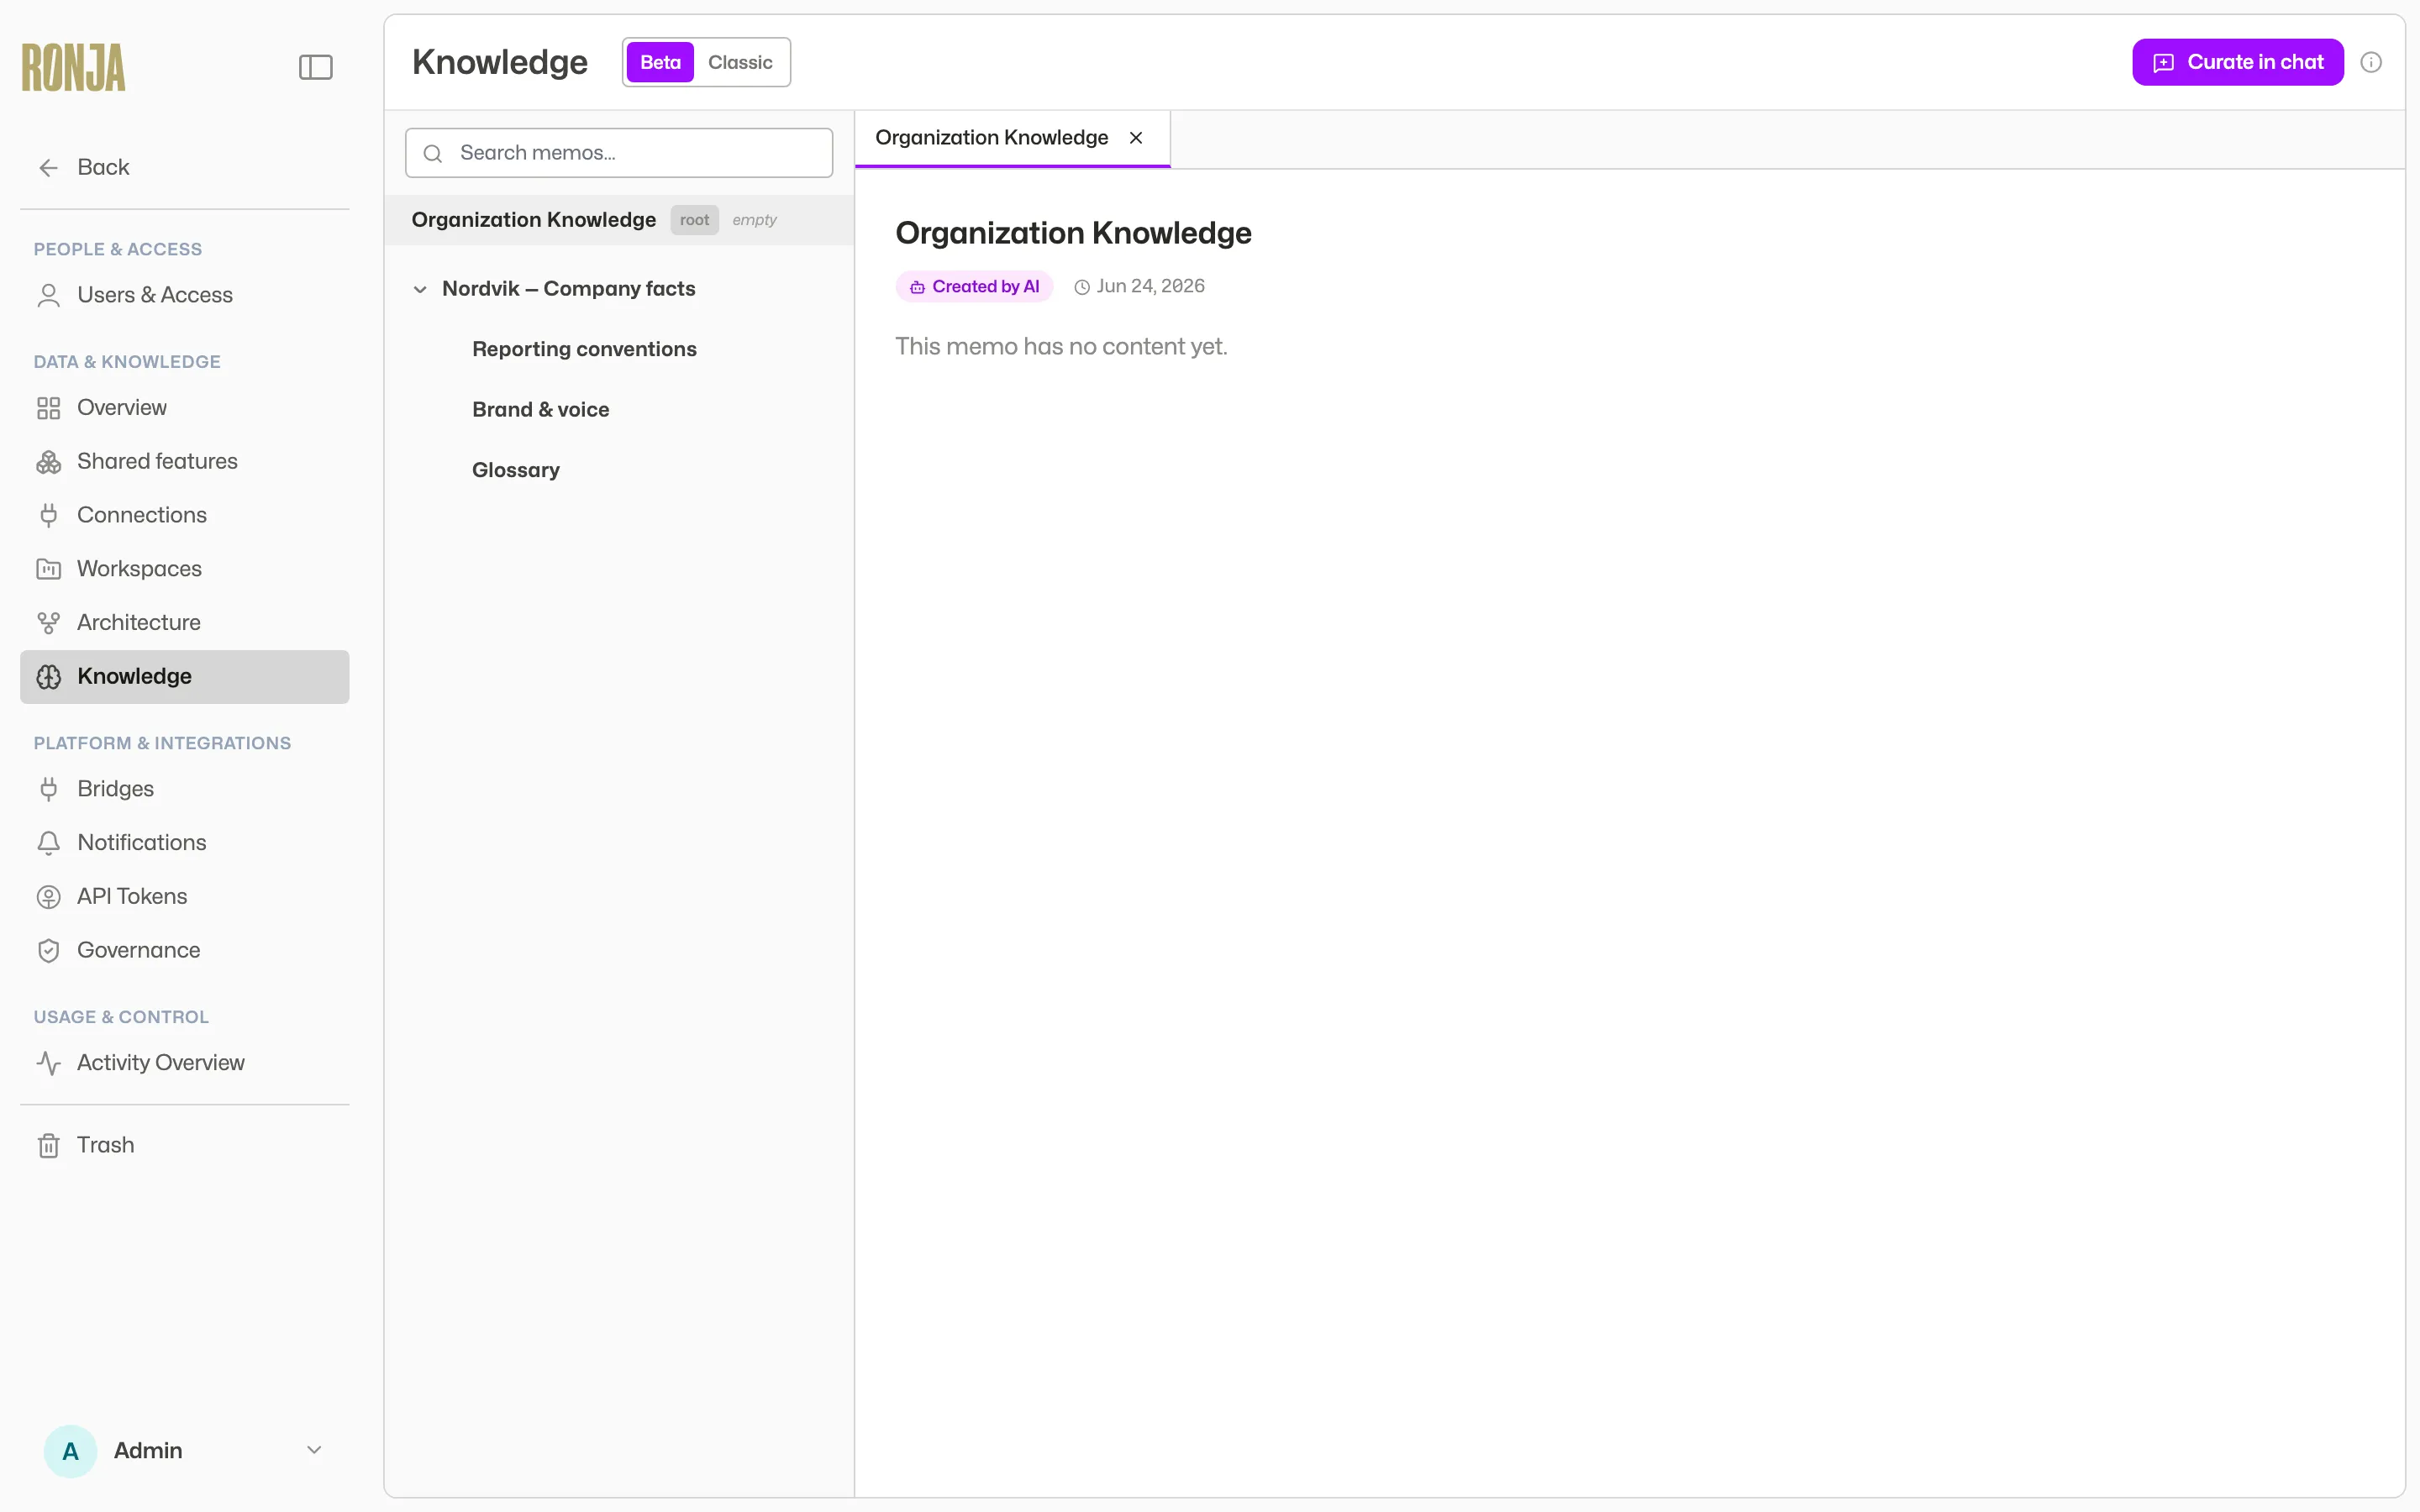Screen dimensions: 2420x1512
Task: Click the Trash bin icon
Action: click(x=48, y=1146)
